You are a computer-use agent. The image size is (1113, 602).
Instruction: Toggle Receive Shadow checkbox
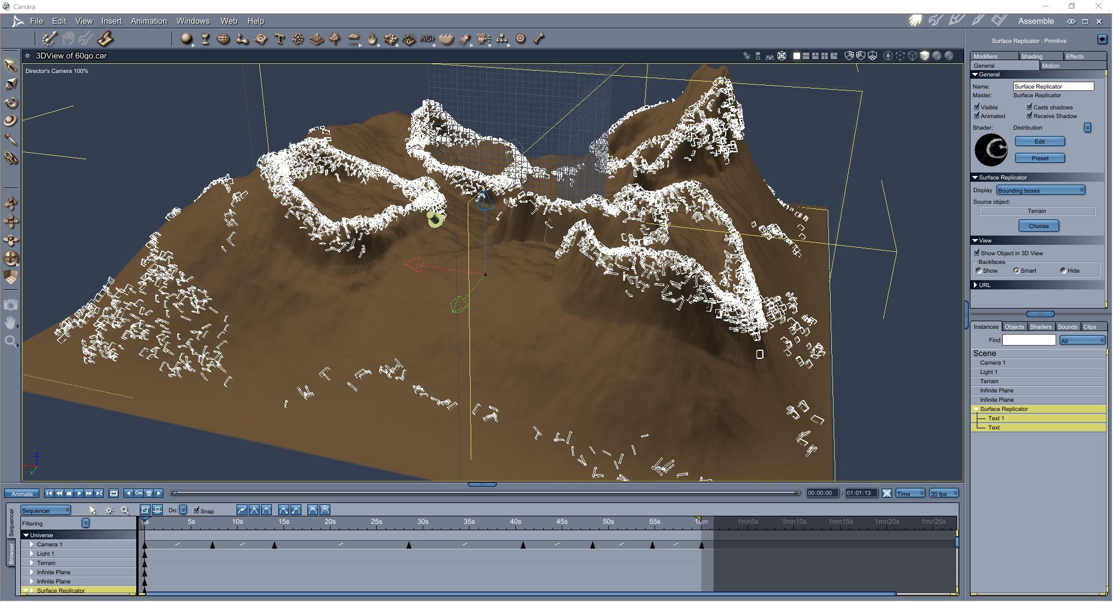1030,116
